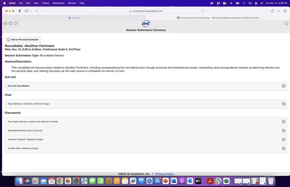
Task: Open Apple TV from the Dock
Action: [x=198, y=181]
